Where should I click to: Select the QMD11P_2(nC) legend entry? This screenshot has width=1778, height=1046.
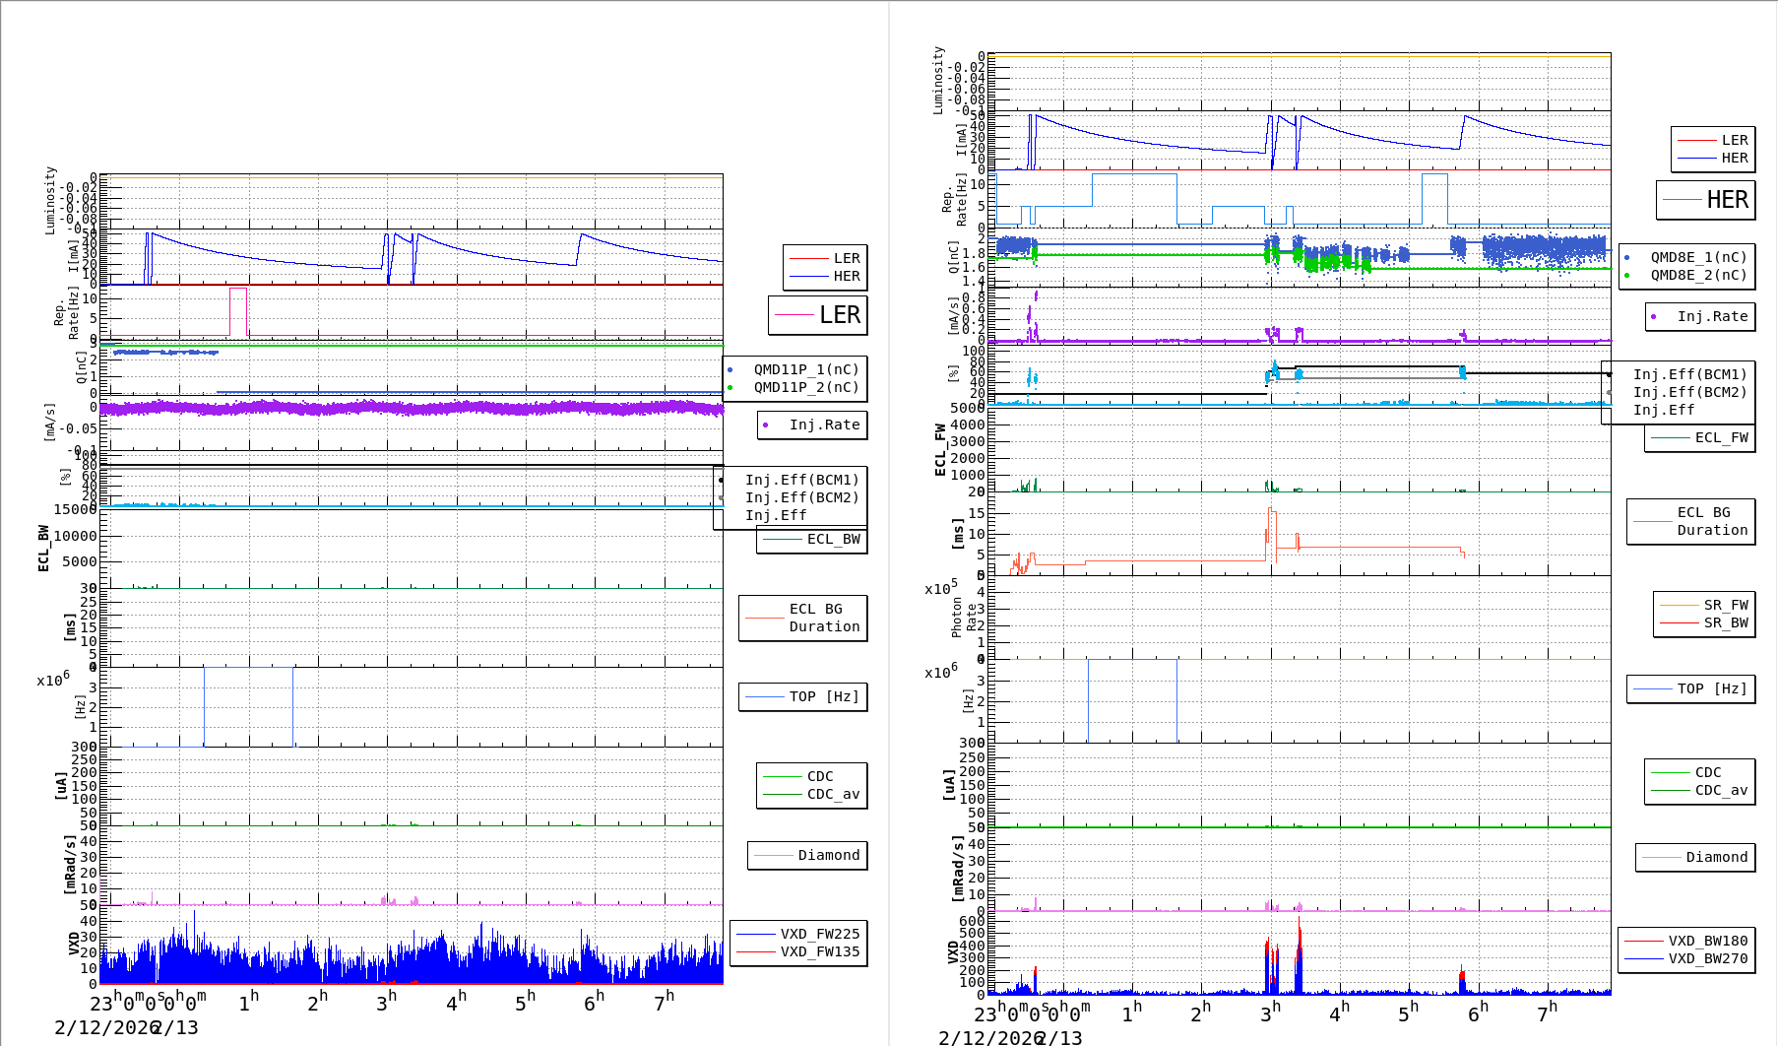[805, 387]
